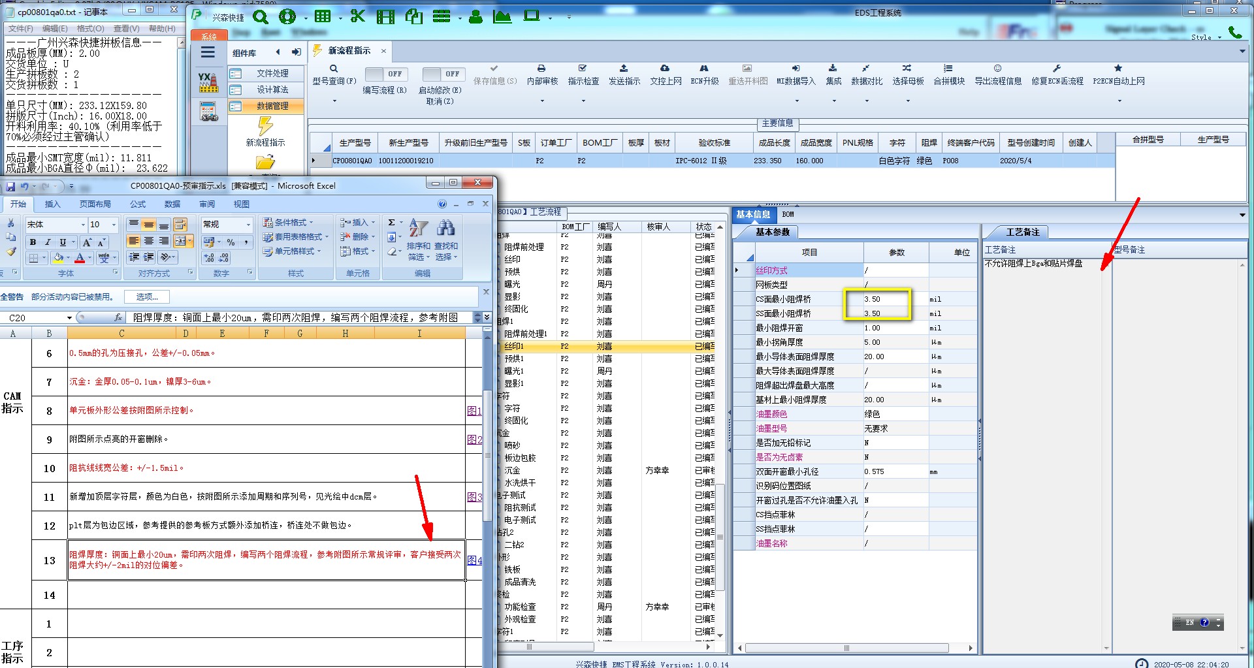Toggle the 编写流程(R) OFF switch
The width and height of the screenshot is (1254, 668).
[x=385, y=74]
